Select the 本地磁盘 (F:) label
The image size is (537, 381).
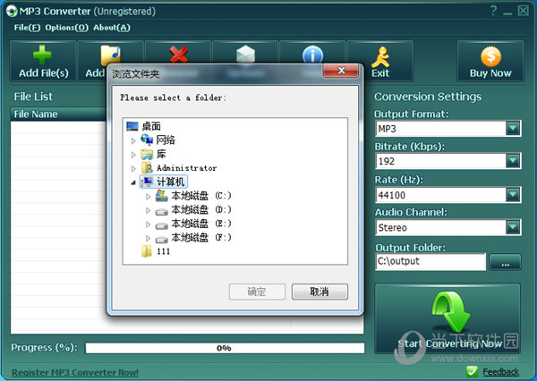point(201,237)
